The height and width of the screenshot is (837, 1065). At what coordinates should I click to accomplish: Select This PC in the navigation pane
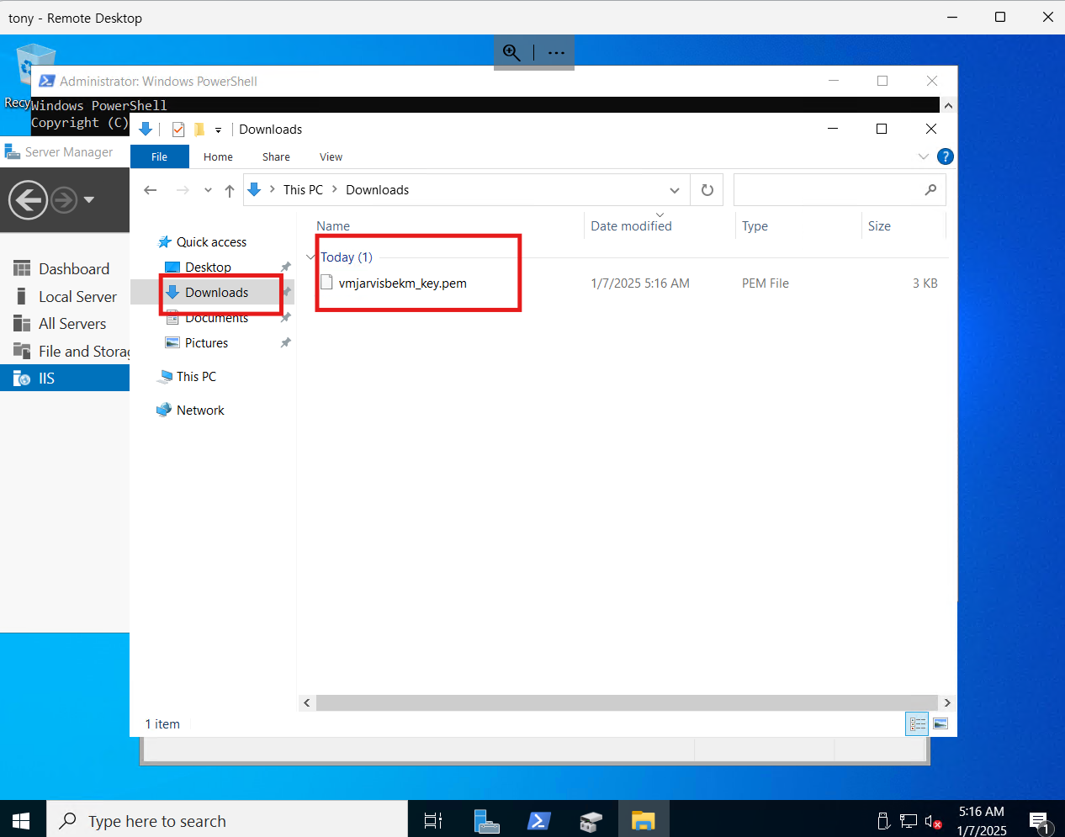[x=196, y=377]
